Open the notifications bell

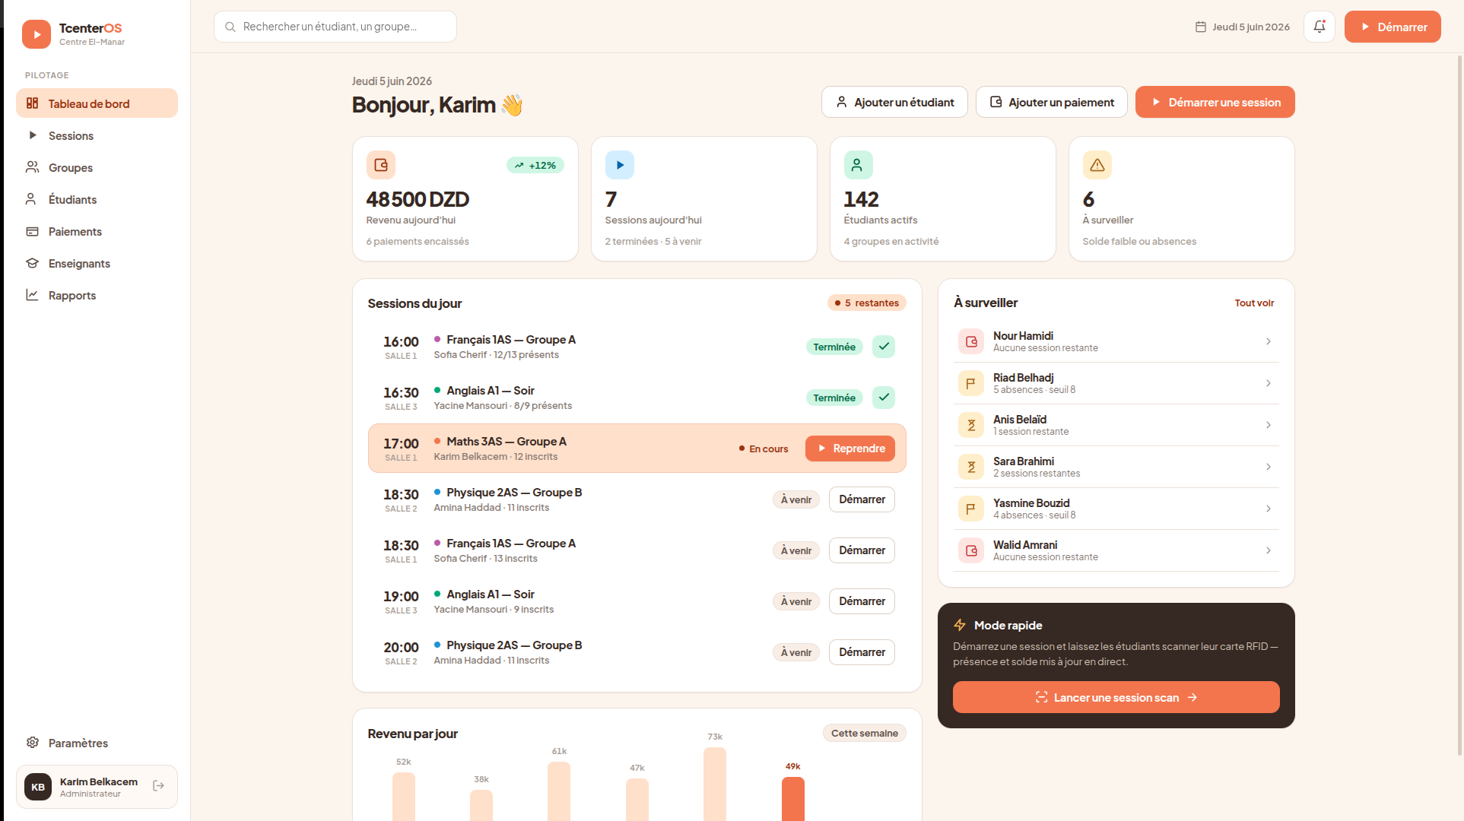tap(1320, 27)
